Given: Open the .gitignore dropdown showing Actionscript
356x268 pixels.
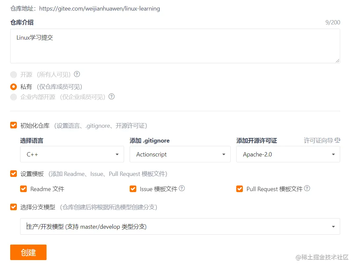Looking at the screenshot, I should click(x=180, y=154).
